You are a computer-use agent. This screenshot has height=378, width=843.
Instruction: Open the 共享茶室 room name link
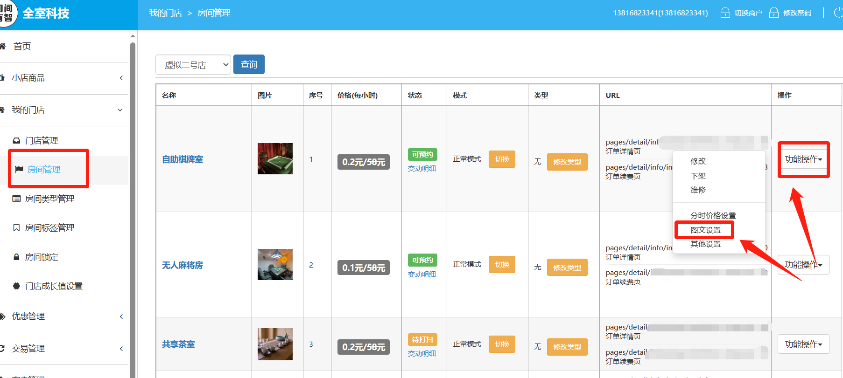(x=178, y=344)
